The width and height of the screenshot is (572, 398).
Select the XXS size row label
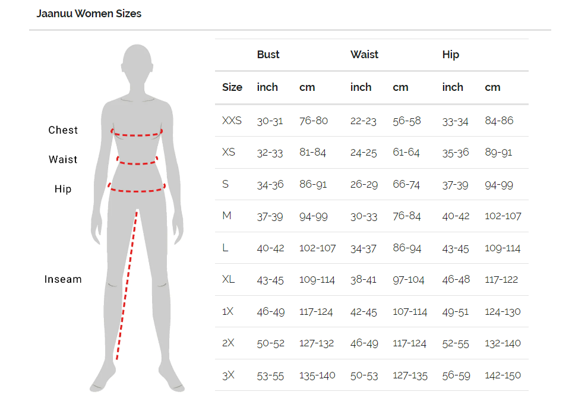tap(232, 121)
